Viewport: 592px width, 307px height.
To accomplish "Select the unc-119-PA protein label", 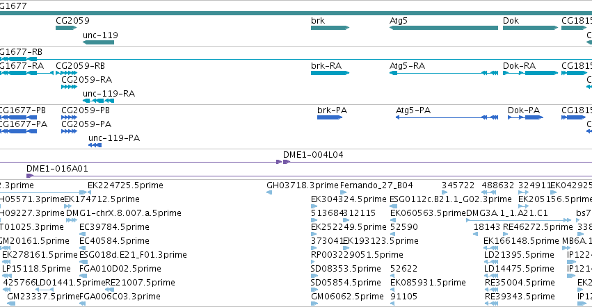I will click(x=114, y=138).
